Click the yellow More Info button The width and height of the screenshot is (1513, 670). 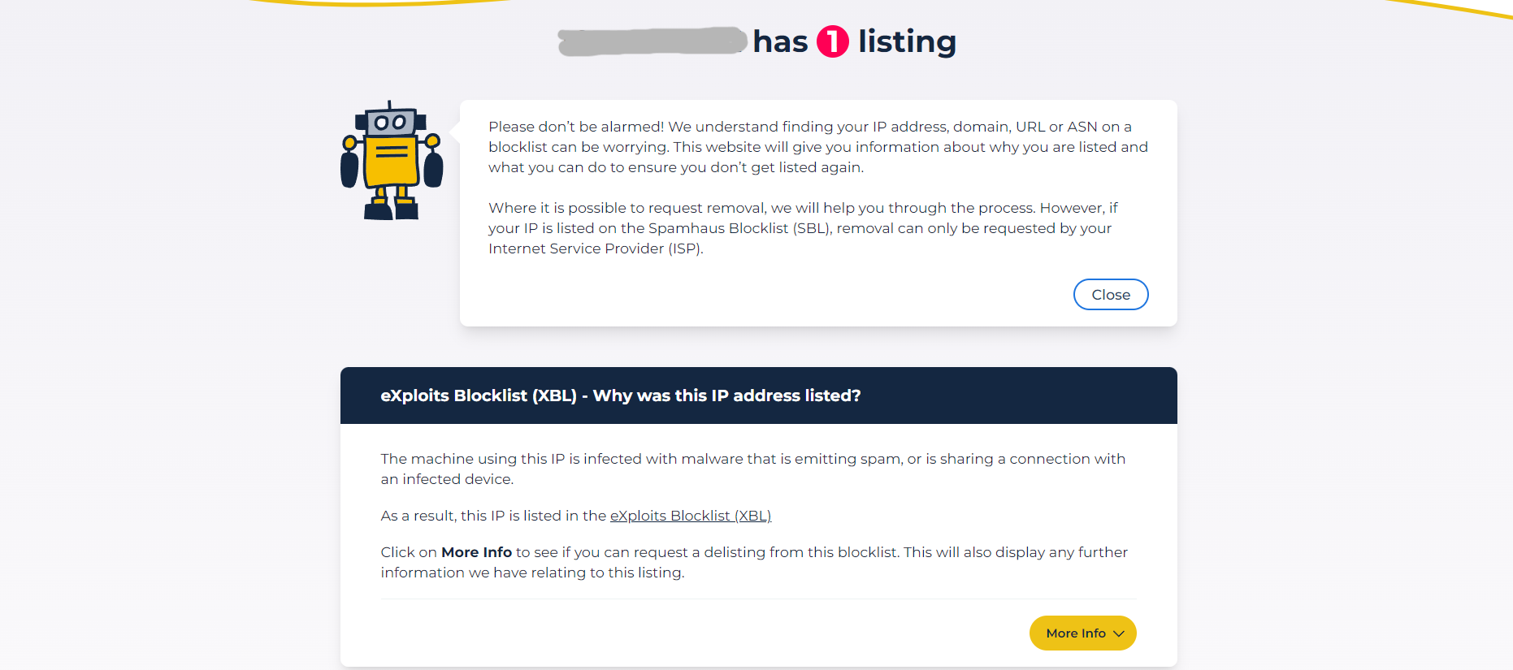1082,633
